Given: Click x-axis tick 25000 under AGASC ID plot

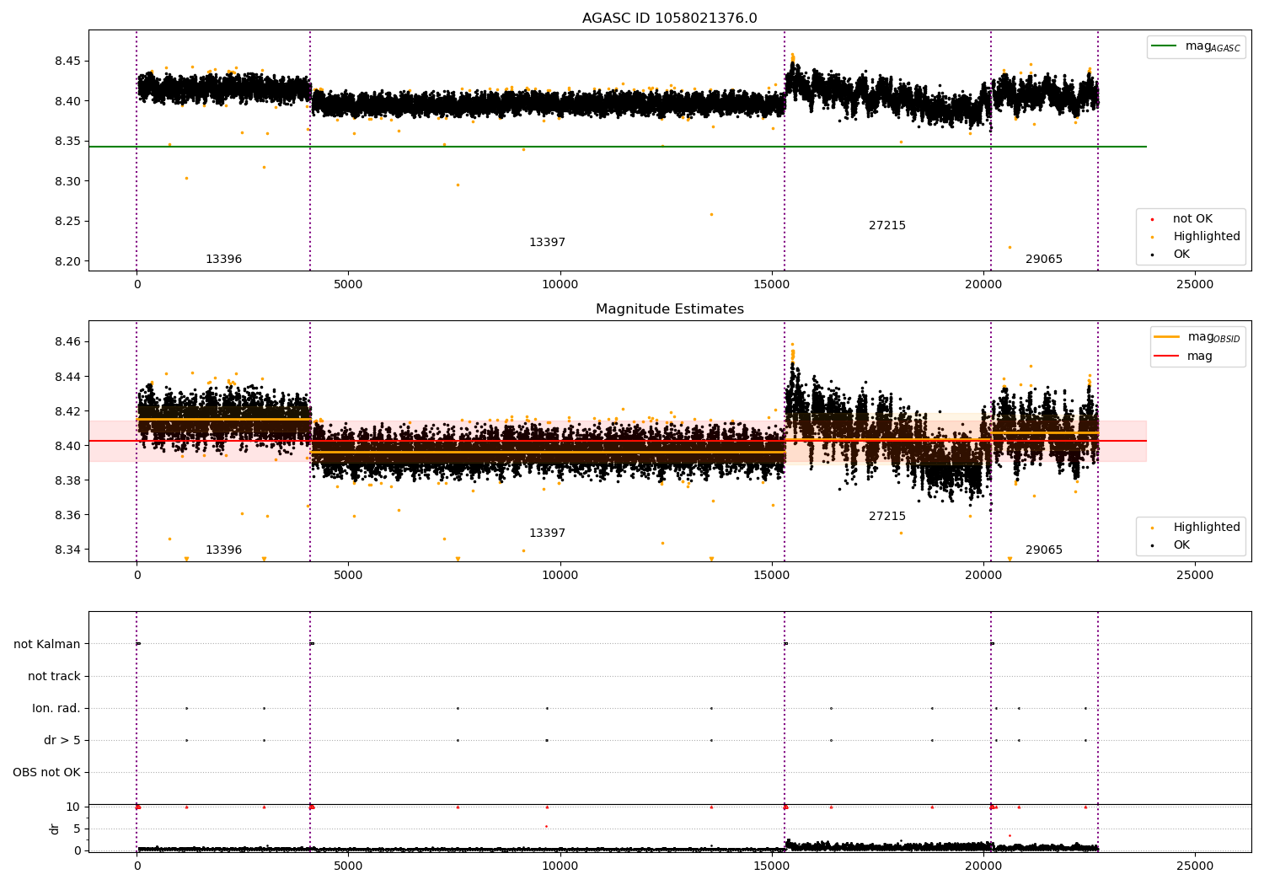Looking at the screenshot, I should coord(1195,284).
